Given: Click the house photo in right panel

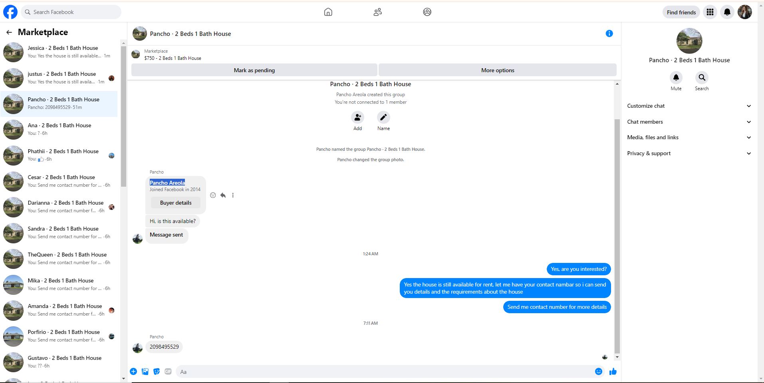Looking at the screenshot, I should (689, 41).
